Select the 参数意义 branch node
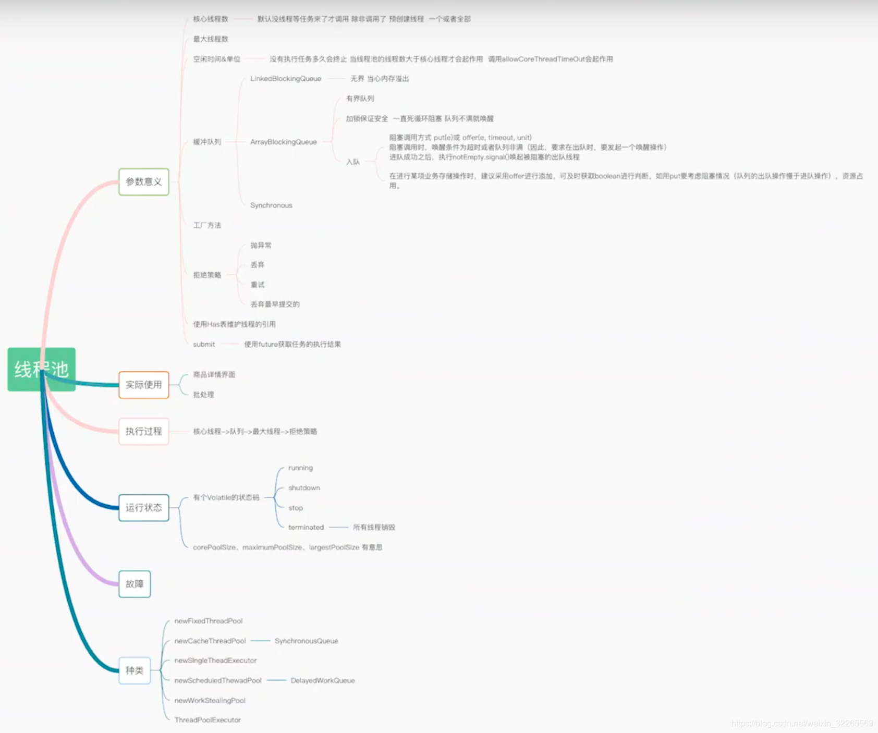Viewport: 878px width, 733px height. coord(144,182)
